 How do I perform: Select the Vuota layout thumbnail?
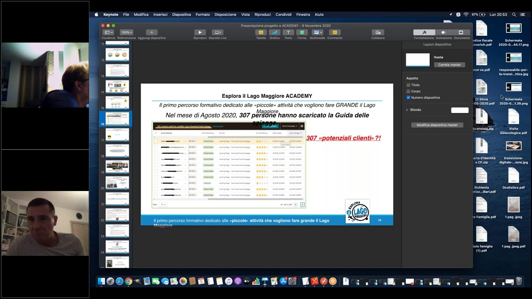pos(418,60)
